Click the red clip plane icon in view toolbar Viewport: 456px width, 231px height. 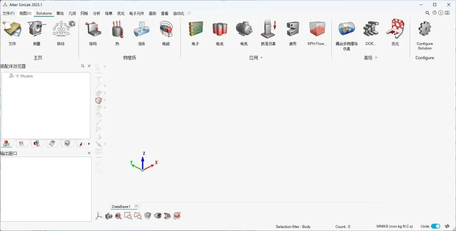click(x=167, y=216)
